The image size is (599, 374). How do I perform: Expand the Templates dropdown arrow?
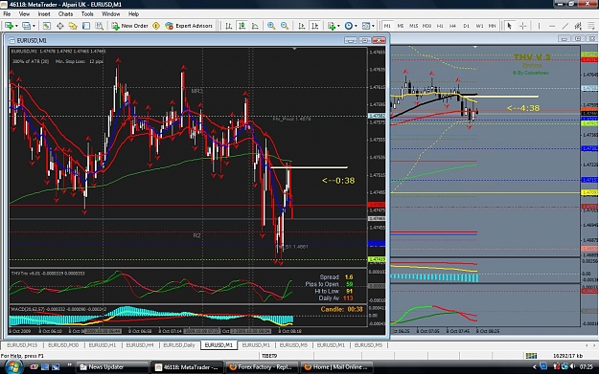(x=373, y=26)
